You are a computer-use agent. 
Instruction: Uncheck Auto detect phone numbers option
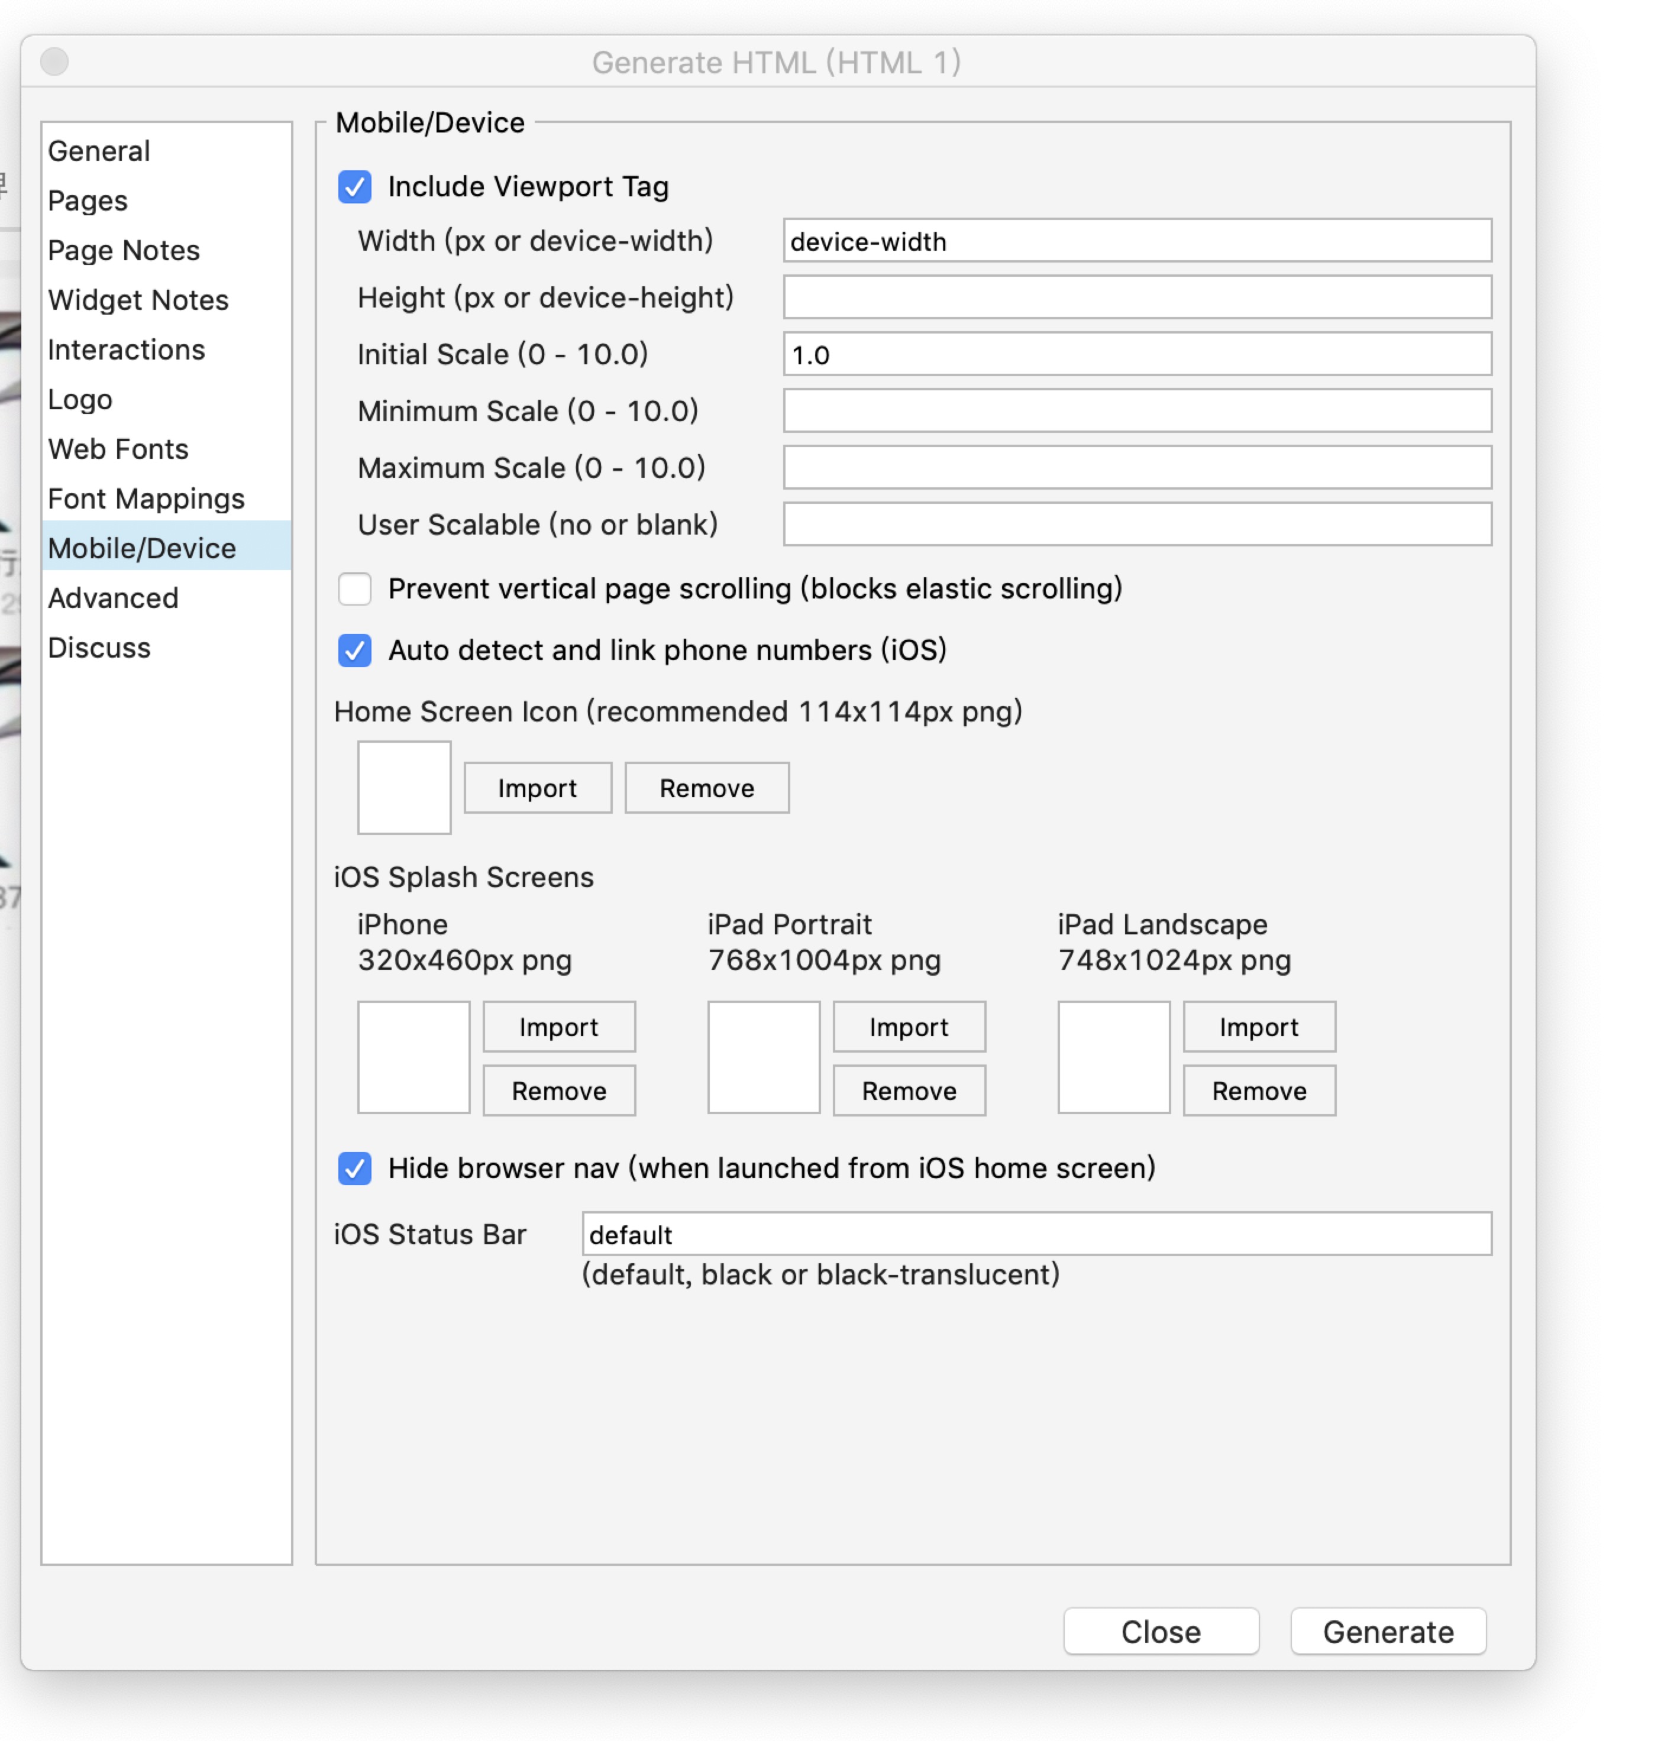point(354,651)
